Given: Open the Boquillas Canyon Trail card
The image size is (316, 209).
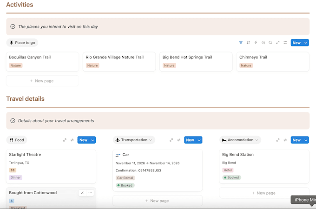Looking at the screenshot, I should click(42, 62).
